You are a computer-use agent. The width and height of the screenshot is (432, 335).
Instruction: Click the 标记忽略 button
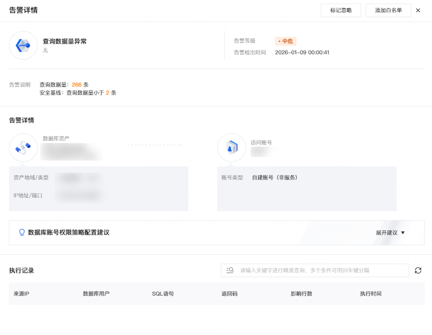340,10
